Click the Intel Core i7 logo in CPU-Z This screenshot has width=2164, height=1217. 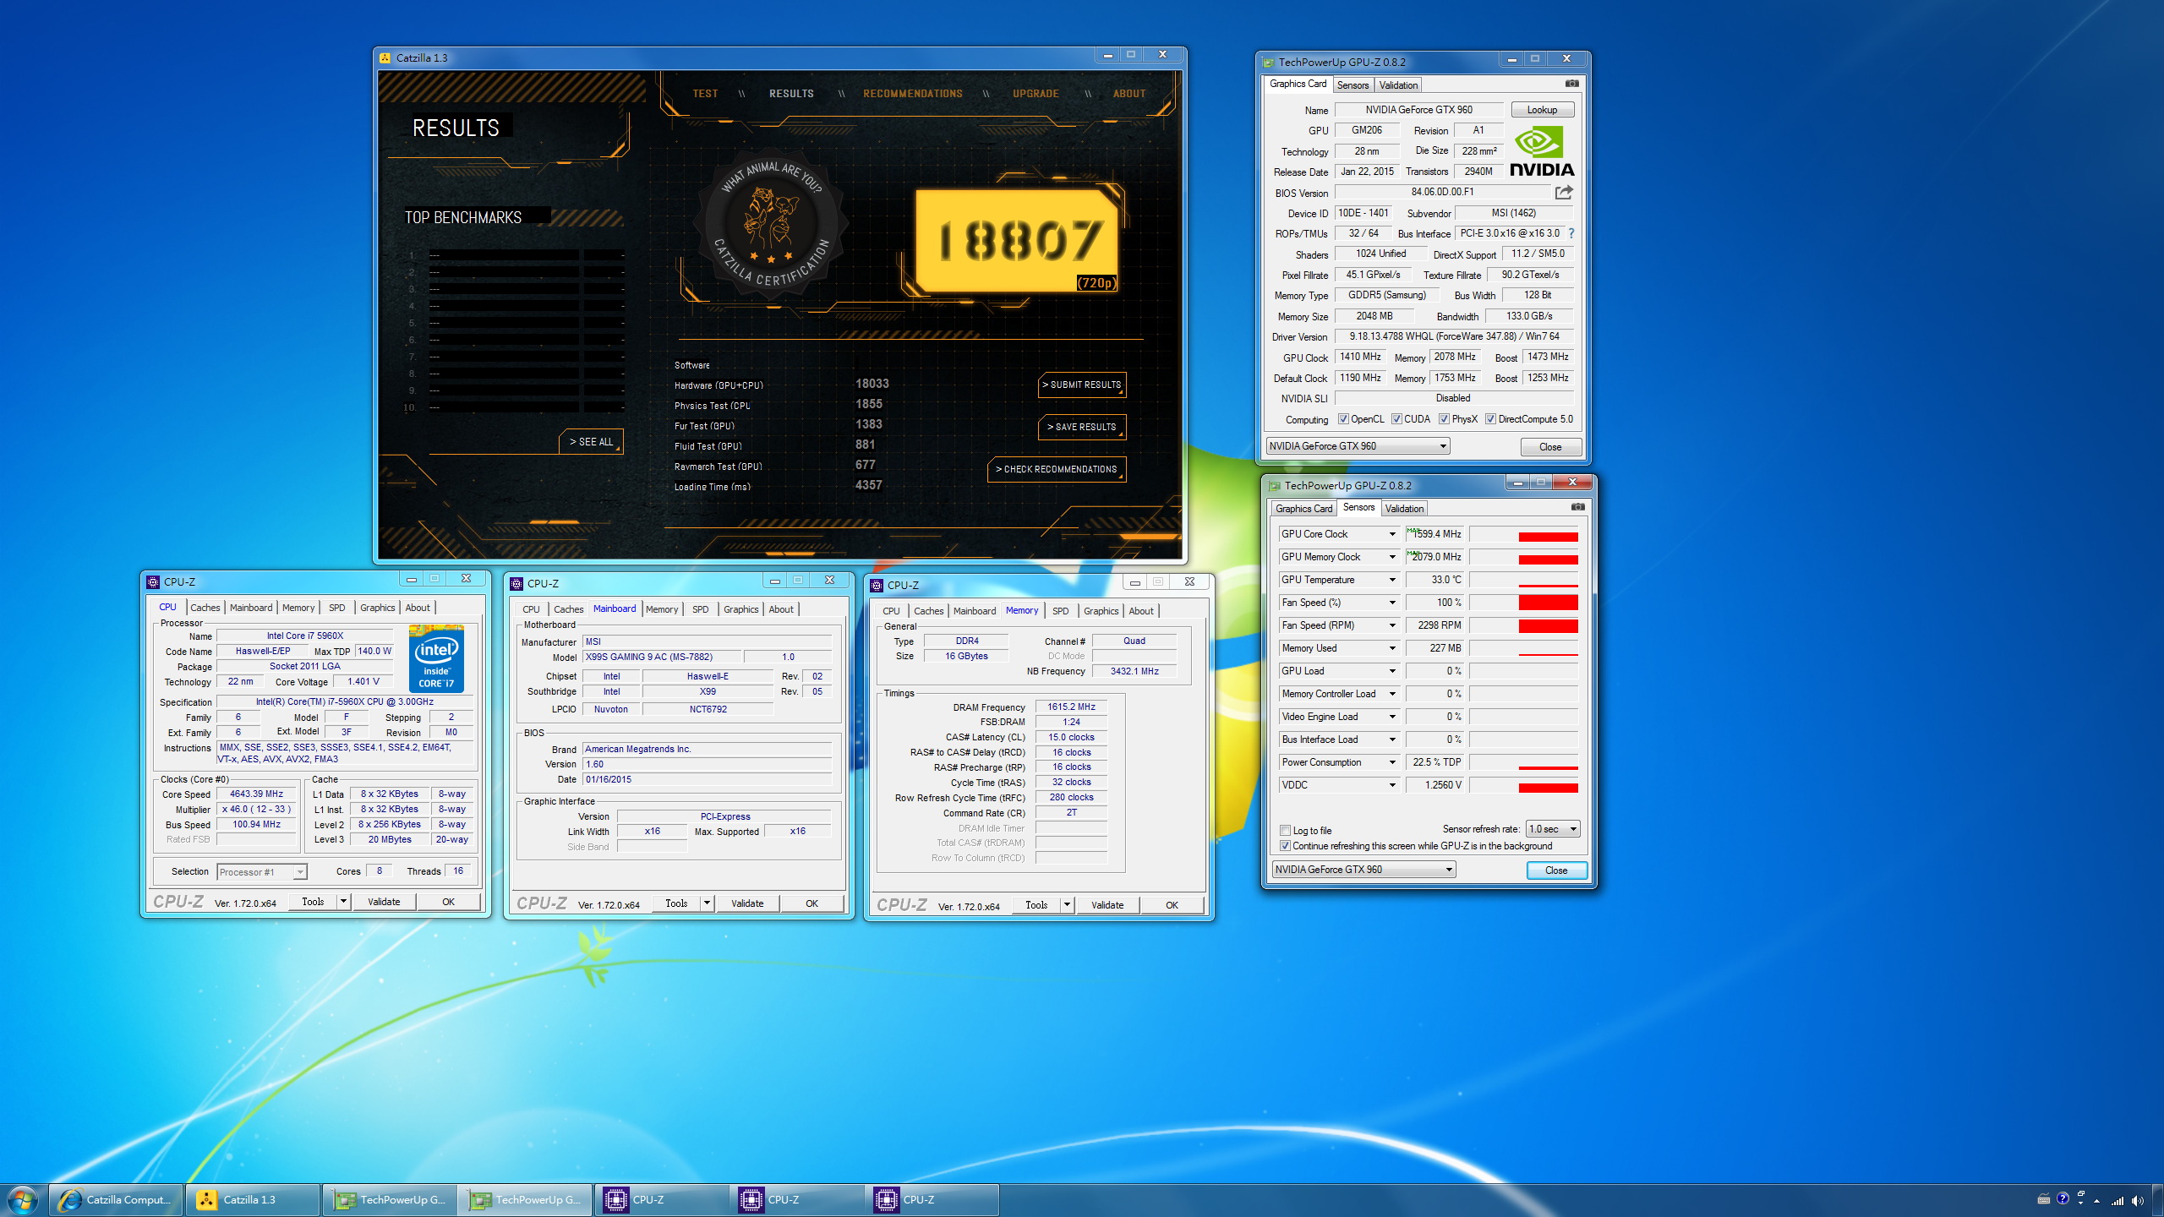point(436,658)
